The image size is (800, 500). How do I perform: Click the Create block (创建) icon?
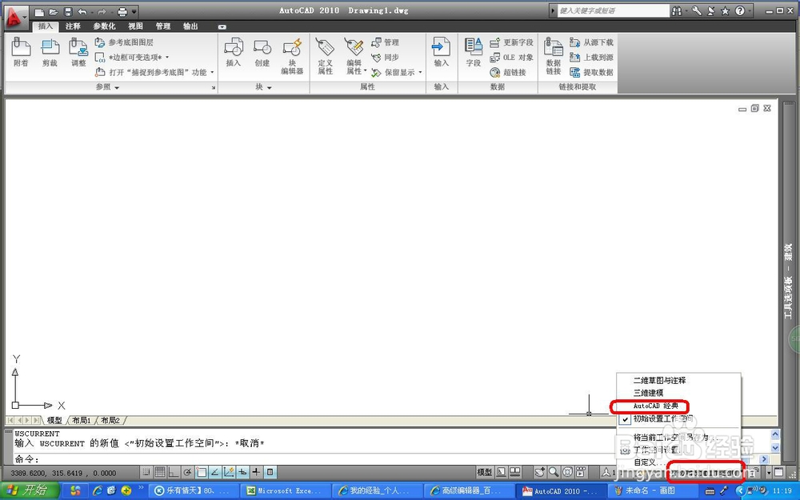click(x=262, y=52)
